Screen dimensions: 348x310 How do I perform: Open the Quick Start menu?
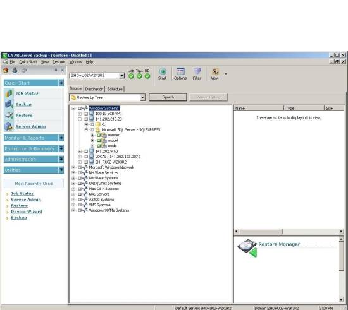coord(28,62)
